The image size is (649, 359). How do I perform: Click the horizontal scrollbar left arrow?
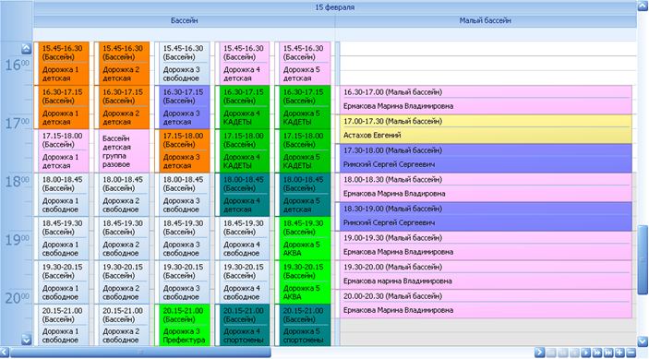point(4,353)
